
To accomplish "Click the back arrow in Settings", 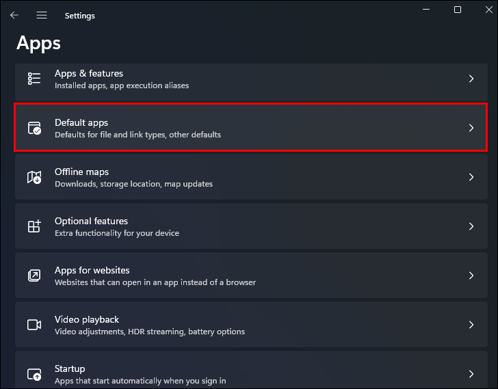I will tap(14, 15).
